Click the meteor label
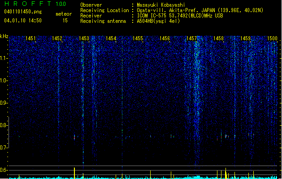Image resolution: width=282 pixels, height=179 pixels. pyautogui.click(x=64, y=14)
